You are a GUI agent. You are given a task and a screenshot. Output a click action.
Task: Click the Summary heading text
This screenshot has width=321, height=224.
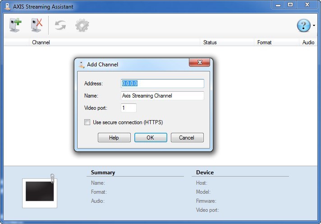click(103, 173)
